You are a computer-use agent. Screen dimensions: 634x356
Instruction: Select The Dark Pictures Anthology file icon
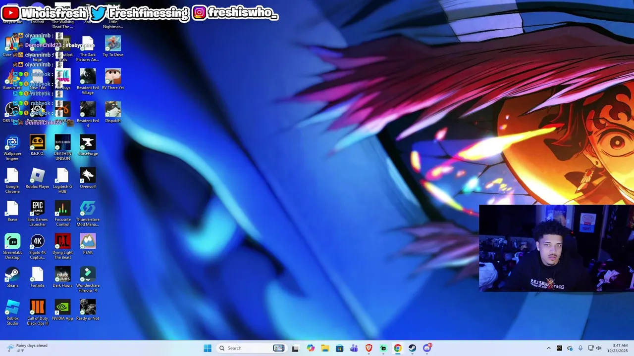(88, 49)
